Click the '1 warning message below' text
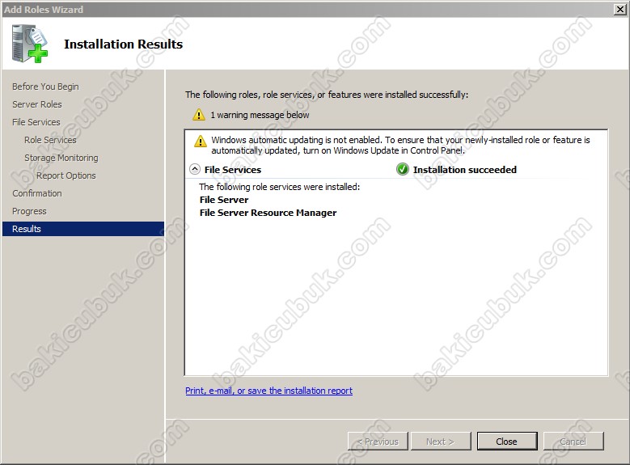 coord(260,115)
